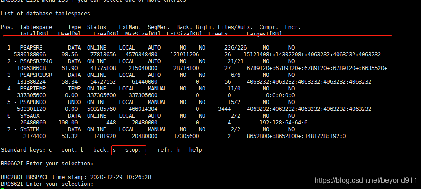Click free space value 77813056
Viewport: 421px width, 189px height.
(103, 55)
